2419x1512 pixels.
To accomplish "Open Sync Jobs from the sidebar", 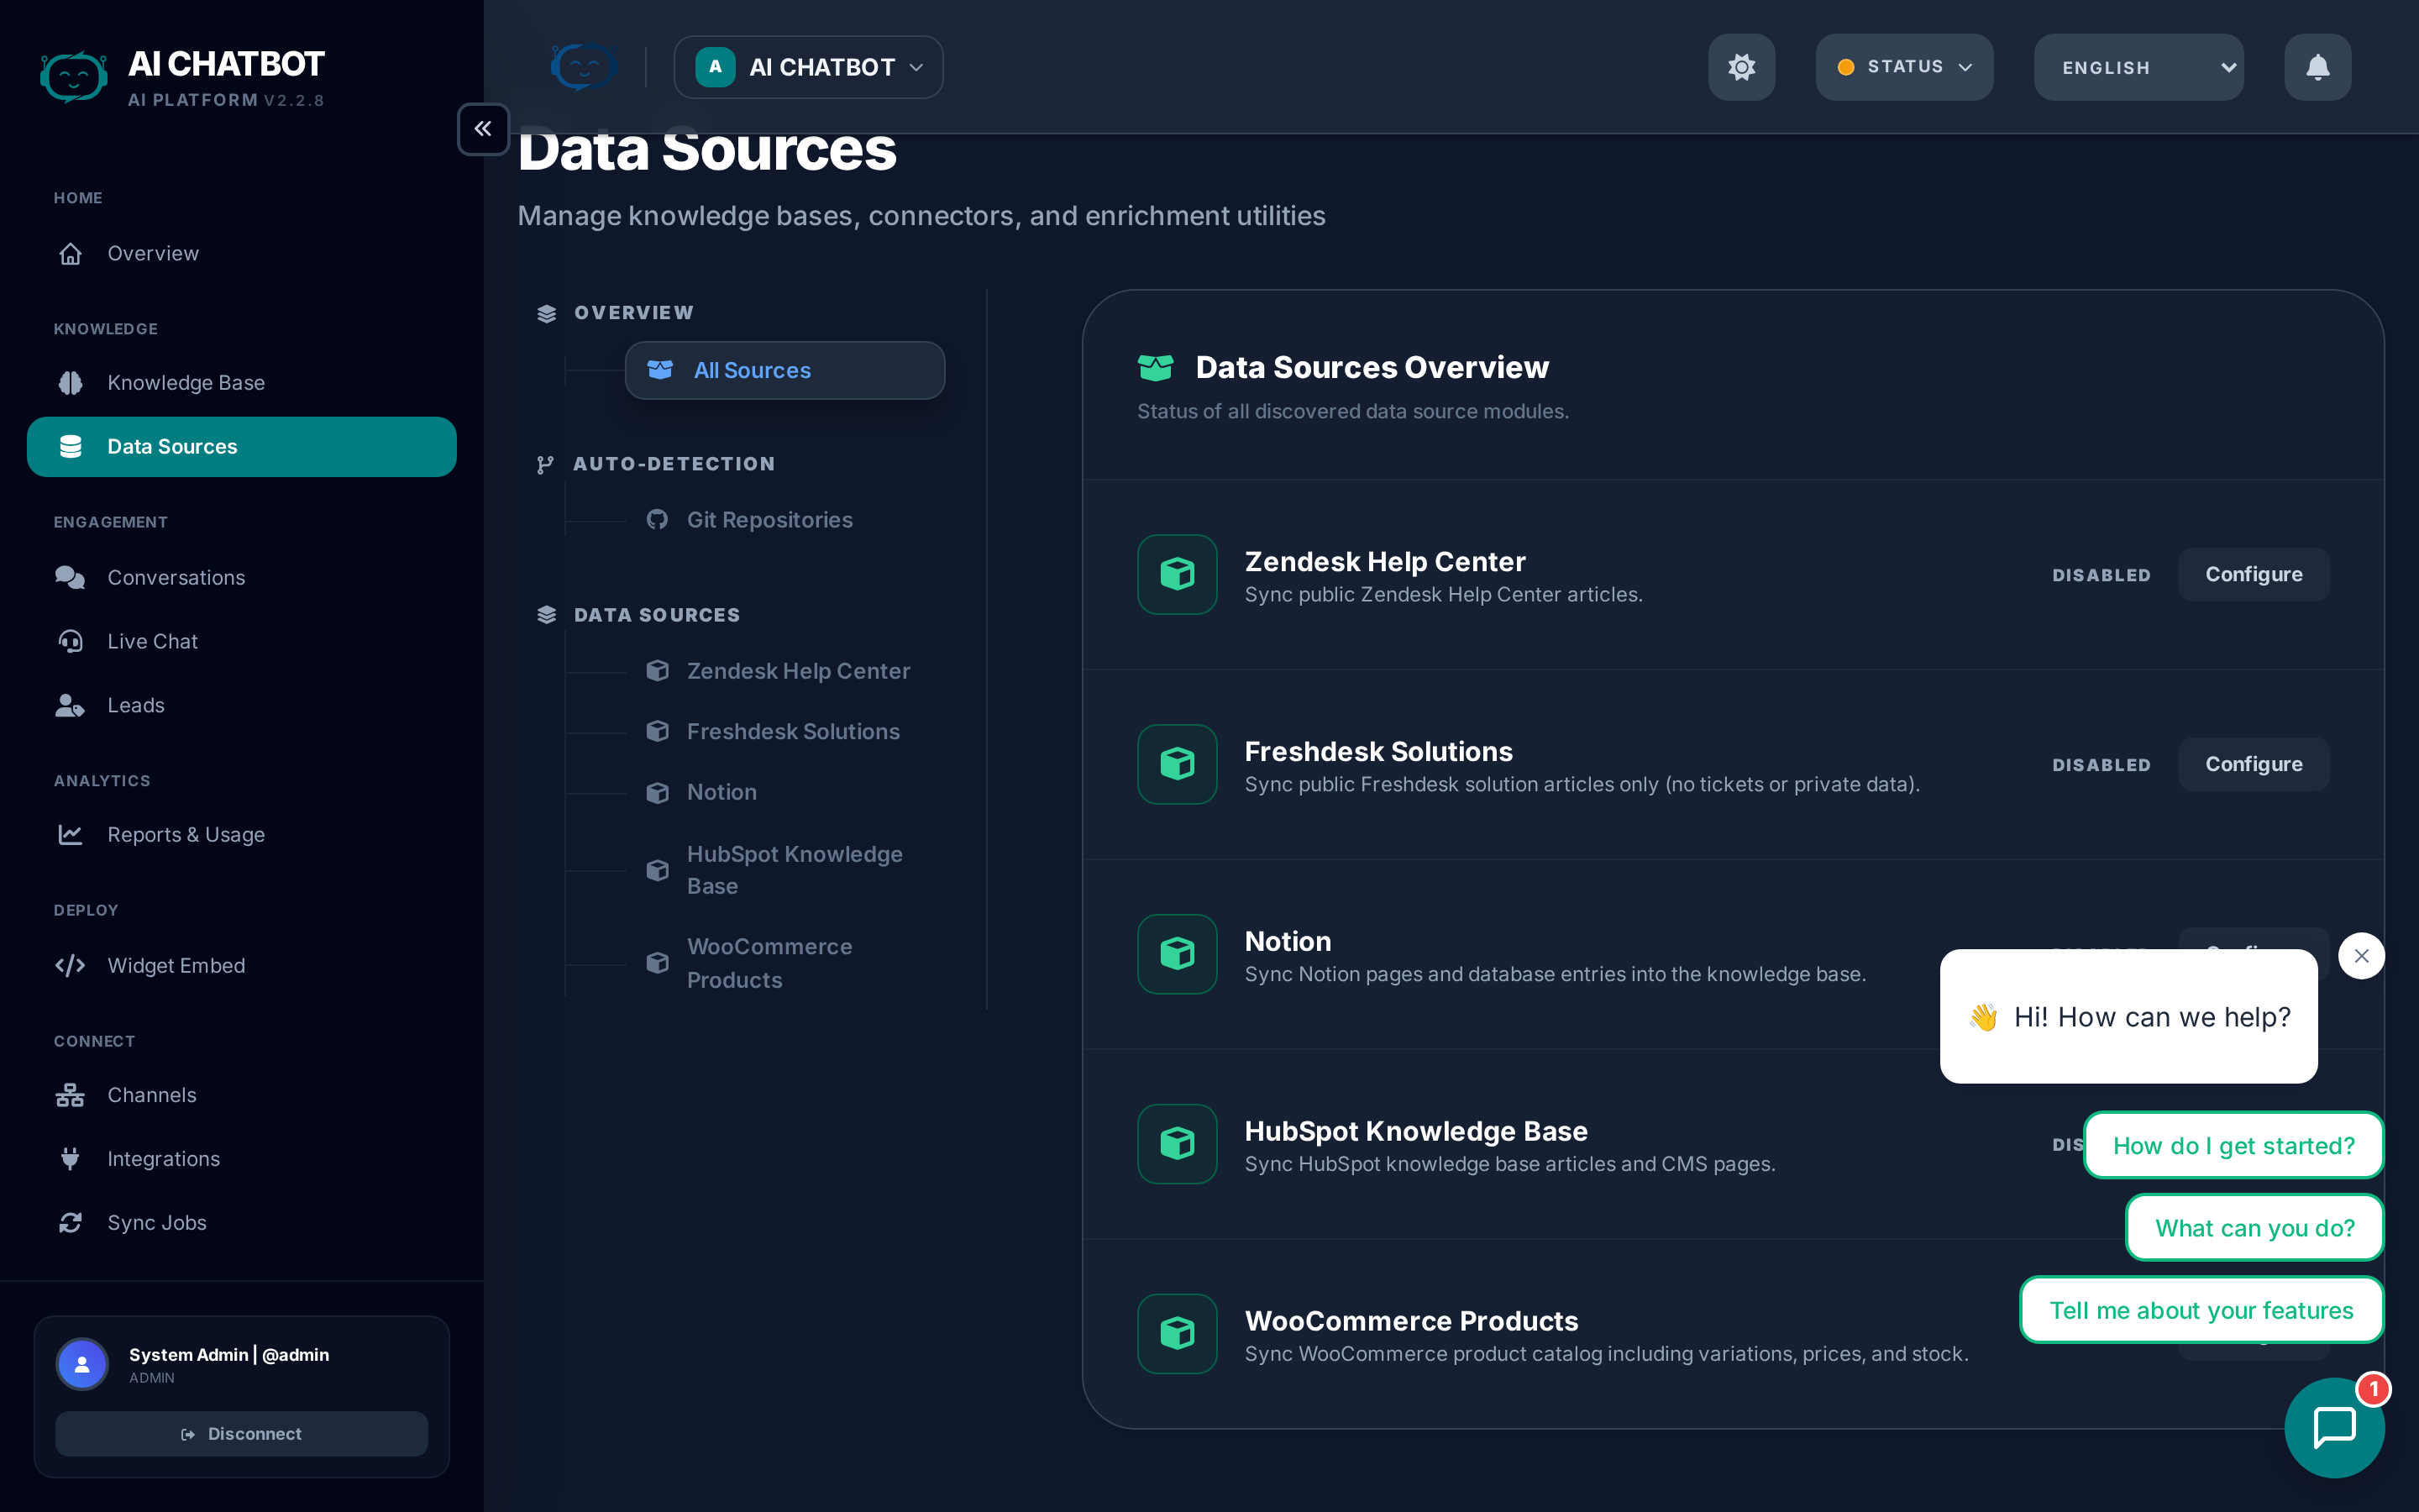I will pos(157,1222).
